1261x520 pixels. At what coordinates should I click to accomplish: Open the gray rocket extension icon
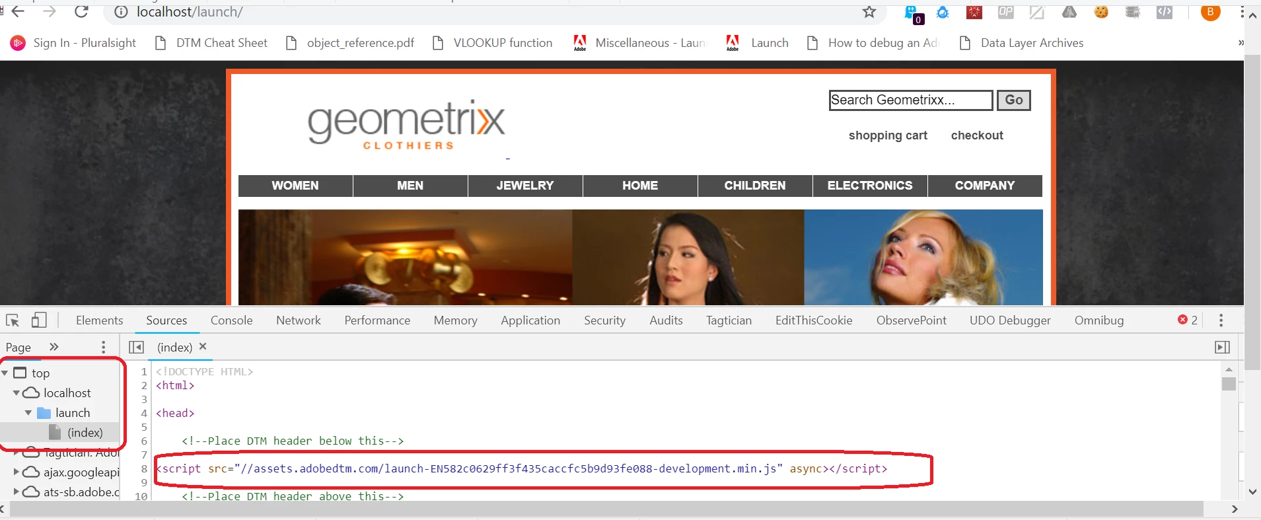(1069, 12)
